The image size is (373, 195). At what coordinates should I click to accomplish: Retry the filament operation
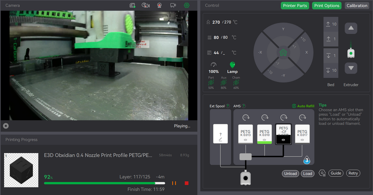[x=353, y=173]
